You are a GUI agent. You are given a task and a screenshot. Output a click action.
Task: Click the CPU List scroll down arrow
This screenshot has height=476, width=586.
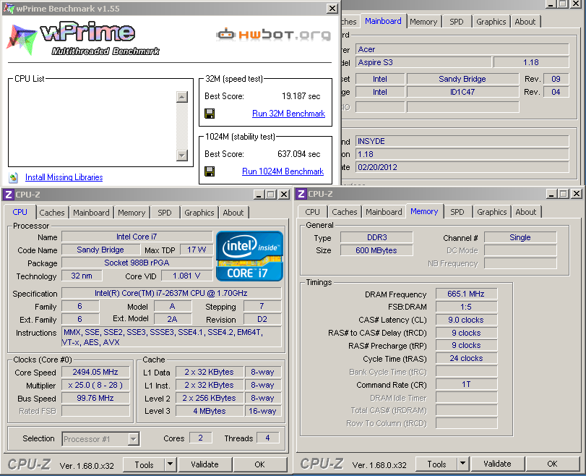tap(182, 155)
